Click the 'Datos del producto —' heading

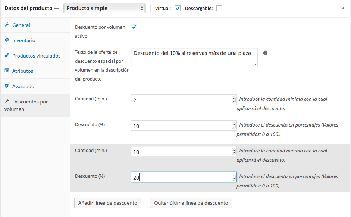click(x=32, y=8)
